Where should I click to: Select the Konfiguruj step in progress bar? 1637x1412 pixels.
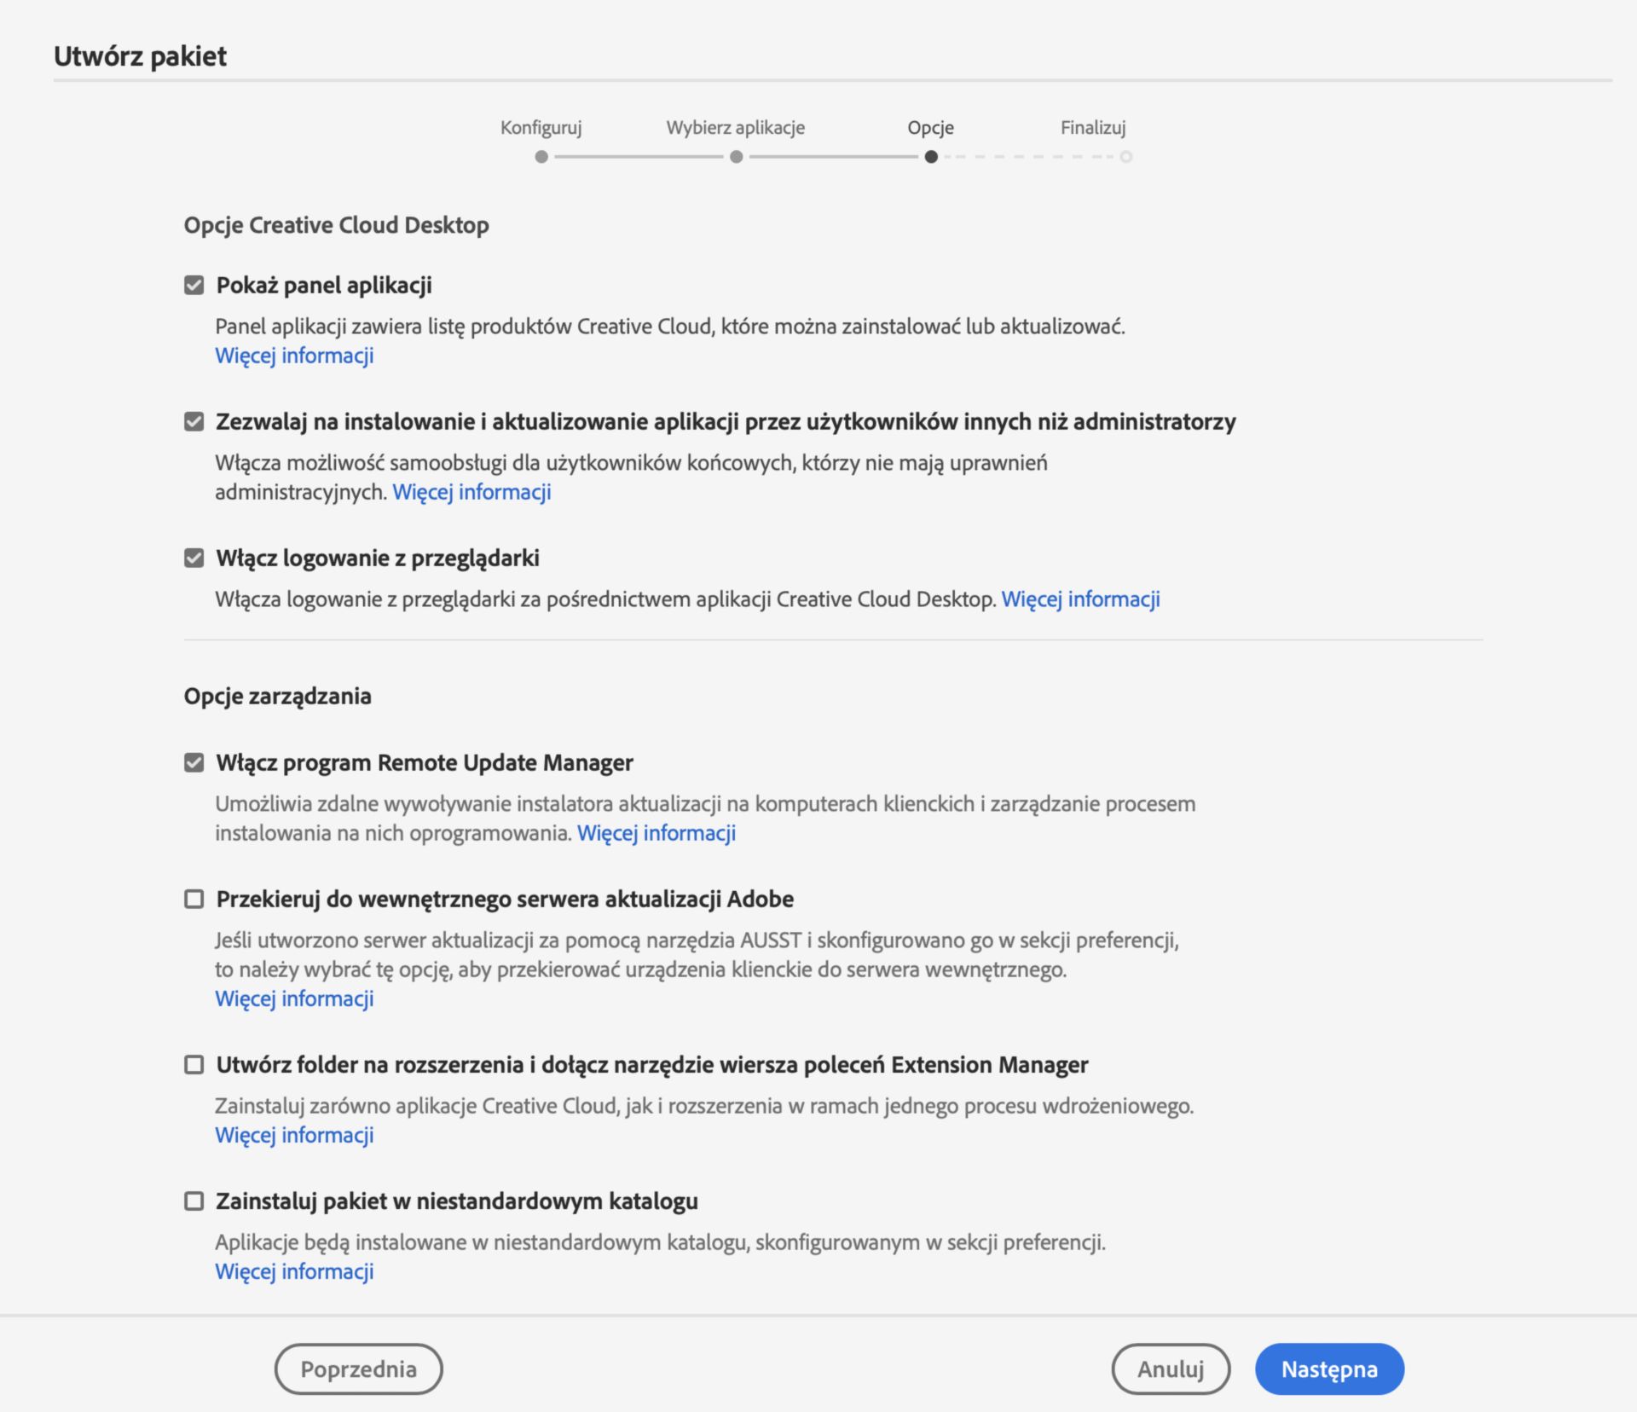541,157
